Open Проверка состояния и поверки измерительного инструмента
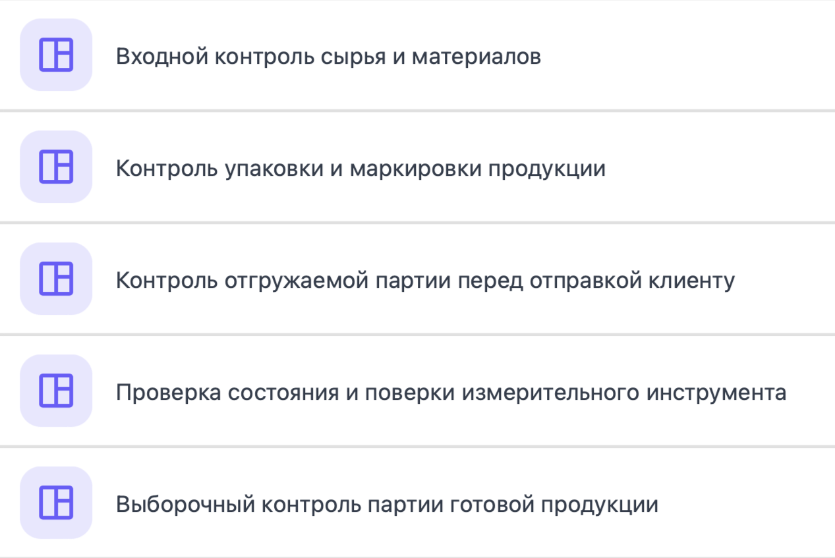835x558 pixels. tap(451, 393)
